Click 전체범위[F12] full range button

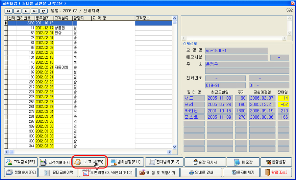tap(164, 162)
